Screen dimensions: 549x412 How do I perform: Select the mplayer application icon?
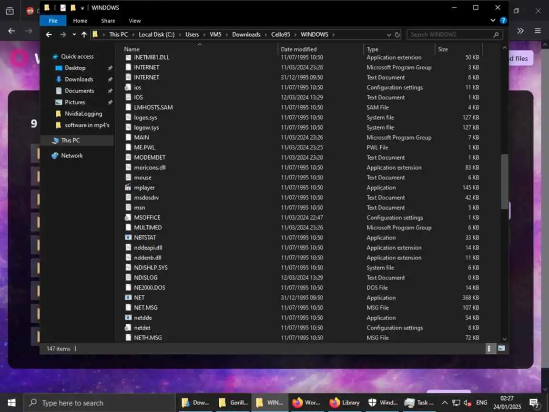click(x=128, y=187)
